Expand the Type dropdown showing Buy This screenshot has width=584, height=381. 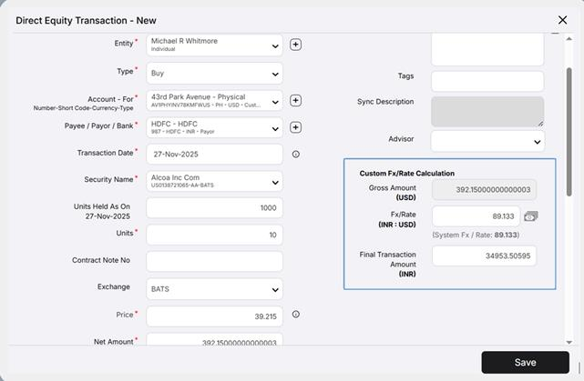click(214, 73)
